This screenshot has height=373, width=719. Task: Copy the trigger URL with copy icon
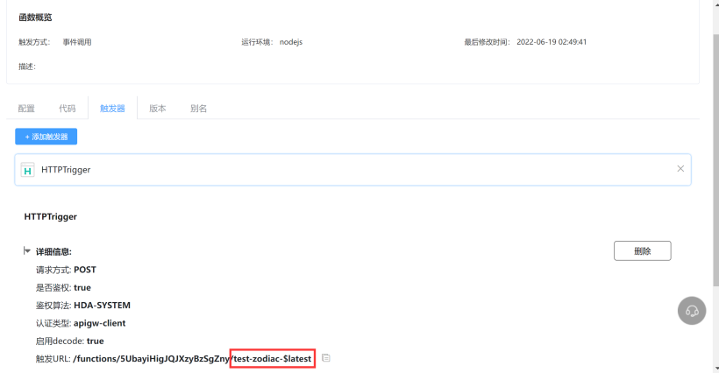click(x=326, y=358)
